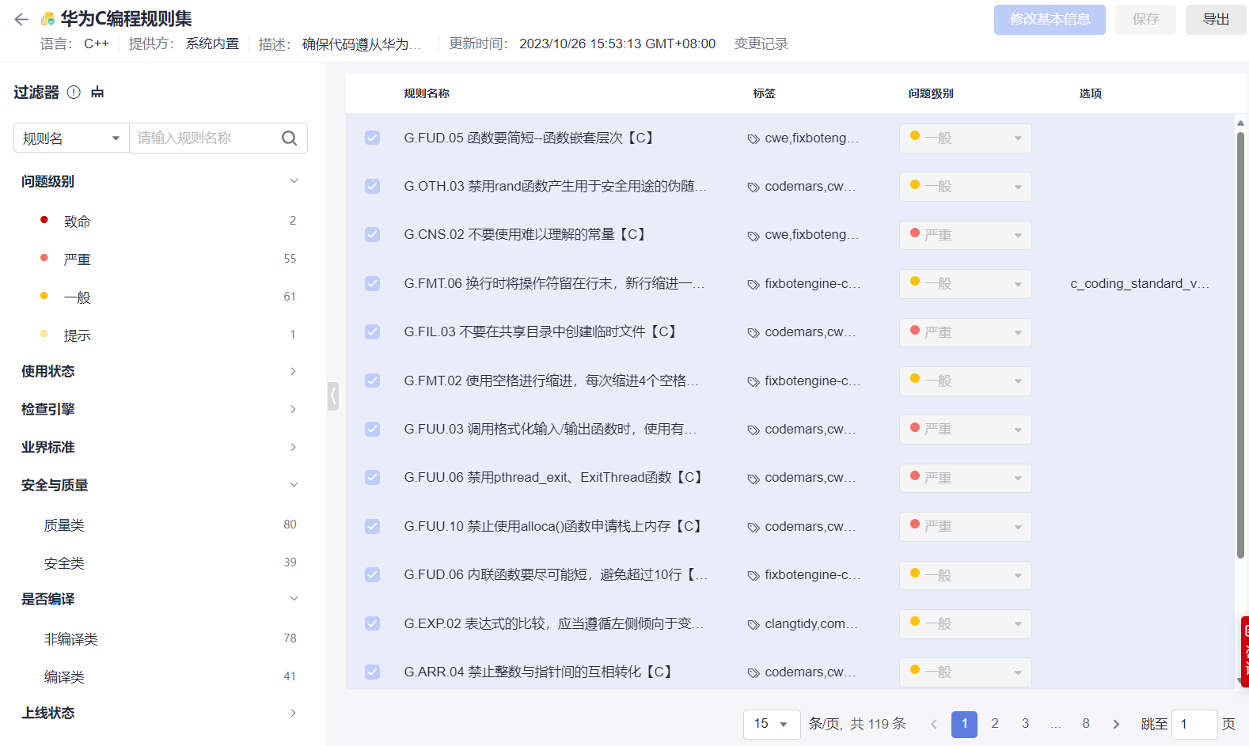Click the 跳至 page number input

click(x=1194, y=724)
